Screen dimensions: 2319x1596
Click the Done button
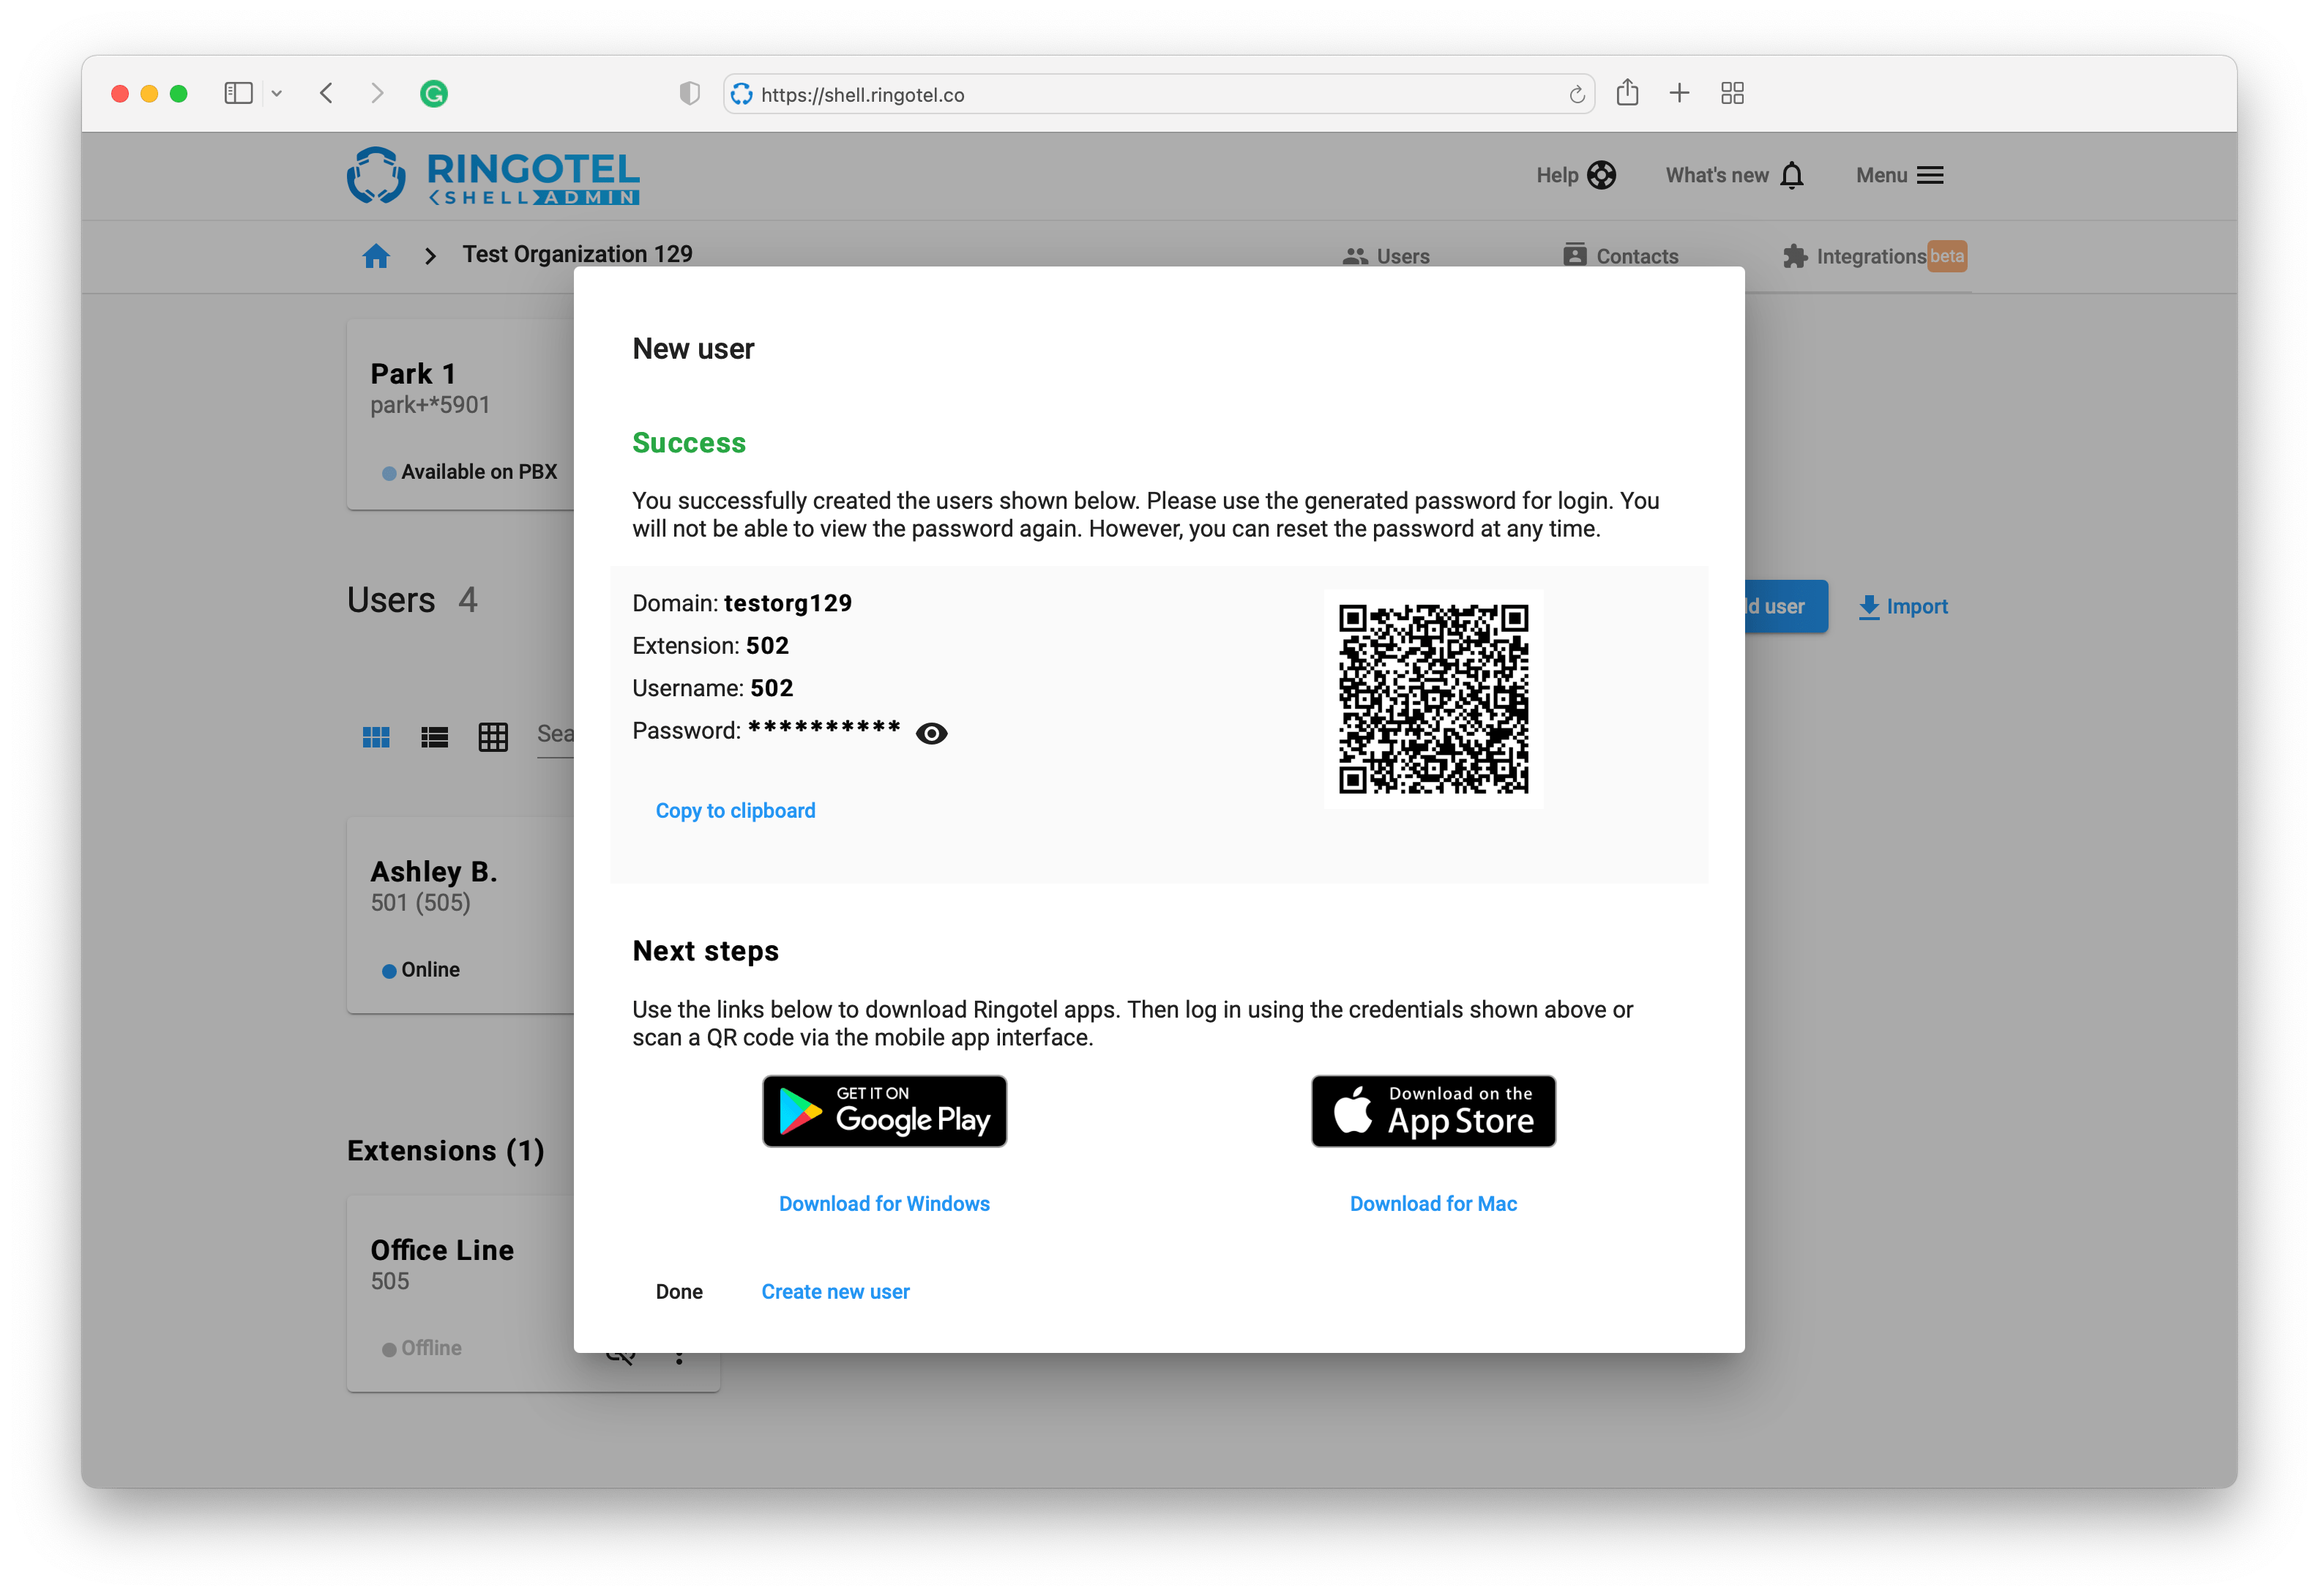[x=679, y=1291]
